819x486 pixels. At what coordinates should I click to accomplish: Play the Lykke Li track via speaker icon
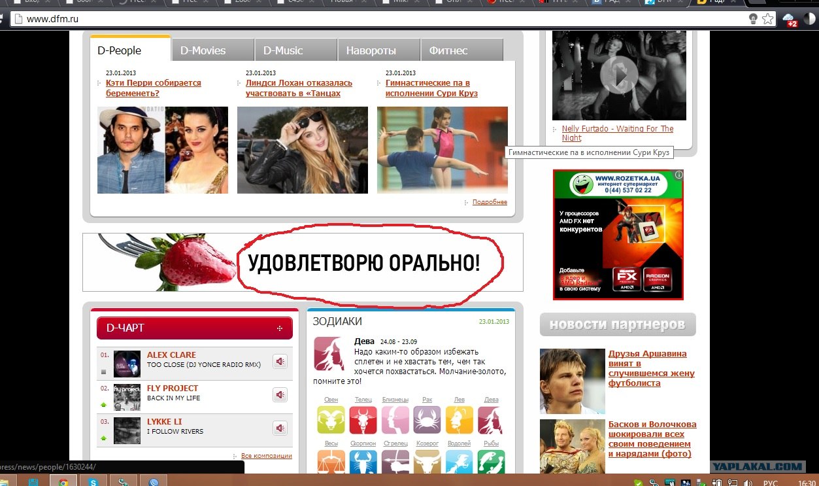(280, 428)
